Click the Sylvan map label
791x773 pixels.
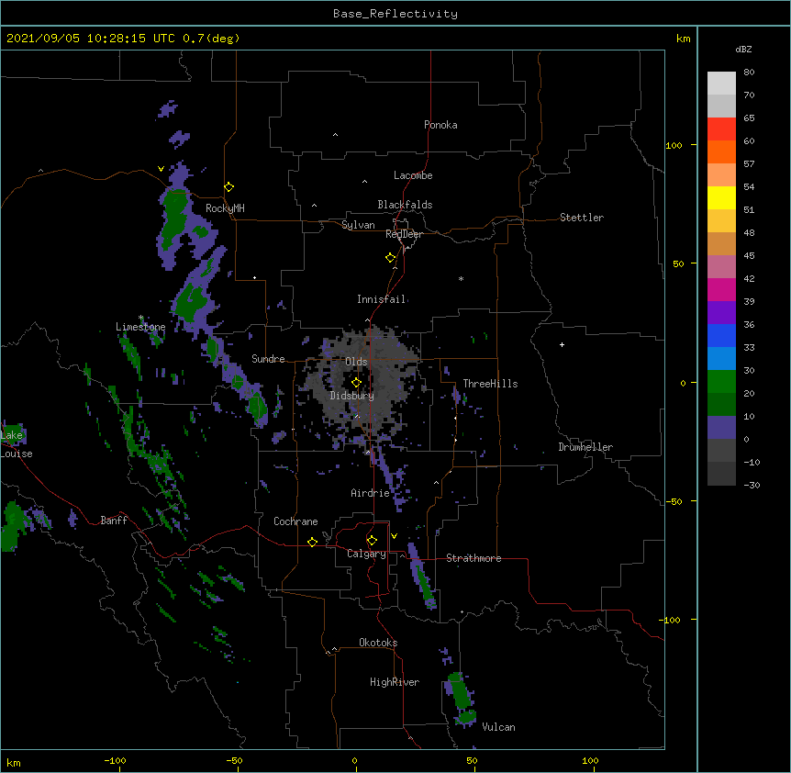pyautogui.click(x=358, y=225)
